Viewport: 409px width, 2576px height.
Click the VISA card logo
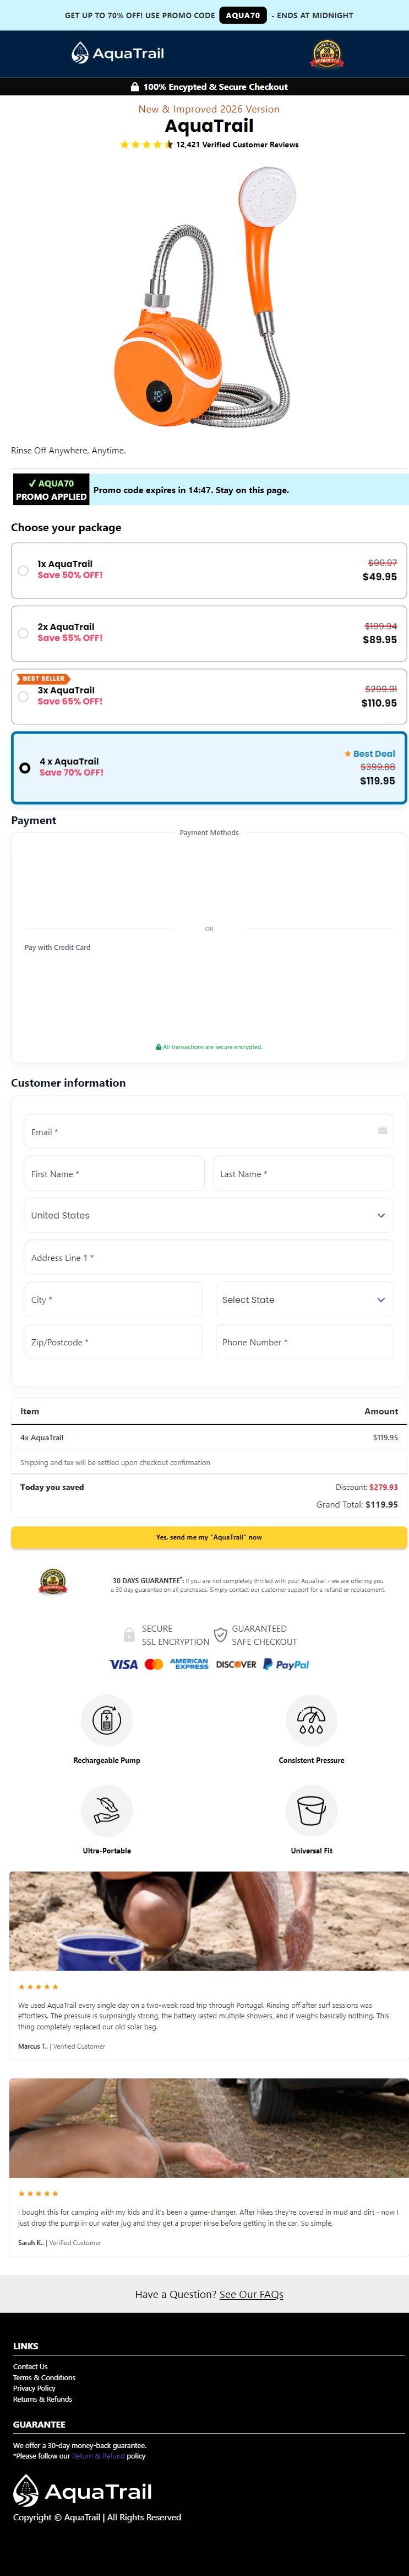click(123, 1664)
